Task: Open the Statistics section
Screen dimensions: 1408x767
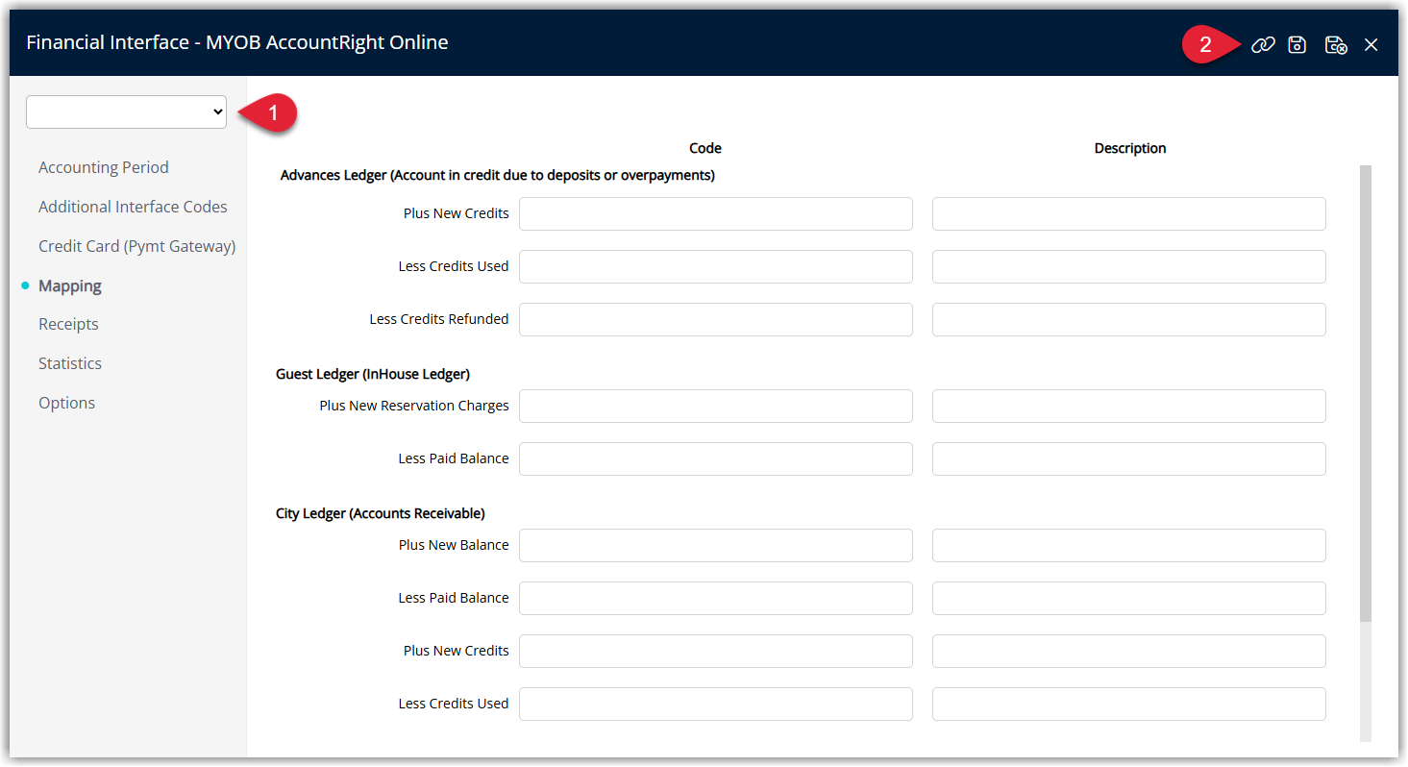Action: pos(70,363)
